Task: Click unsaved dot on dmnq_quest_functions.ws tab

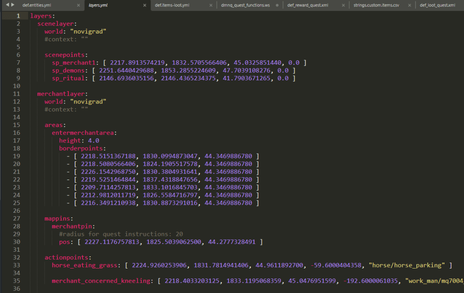Action: click(x=277, y=5)
